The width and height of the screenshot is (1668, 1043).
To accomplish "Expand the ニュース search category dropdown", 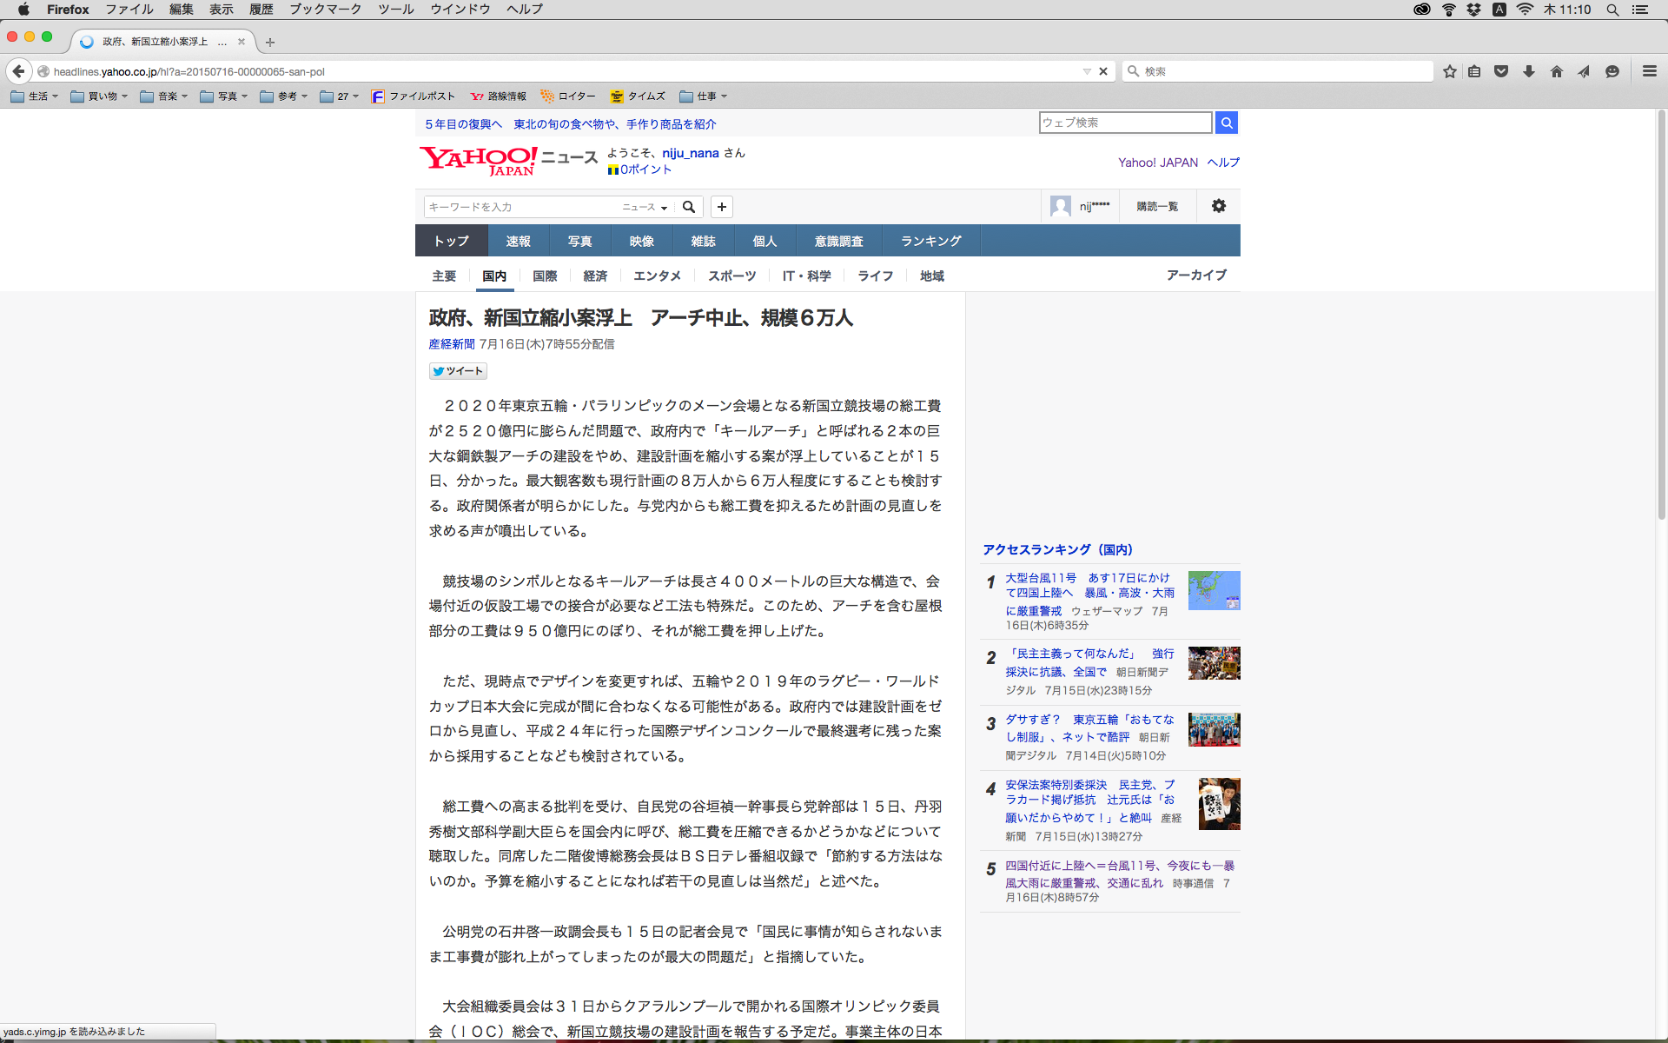I will click(645, 207).
